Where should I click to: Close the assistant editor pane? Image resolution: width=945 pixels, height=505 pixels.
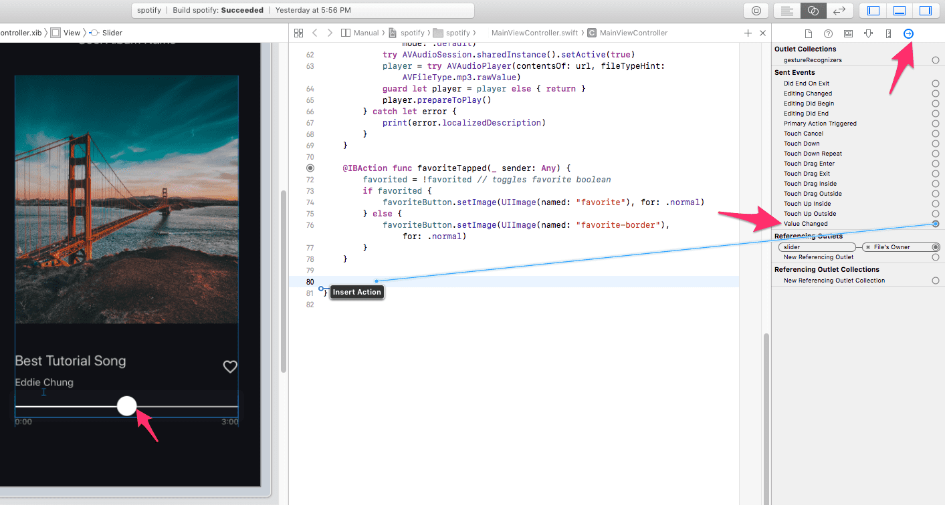762,33
